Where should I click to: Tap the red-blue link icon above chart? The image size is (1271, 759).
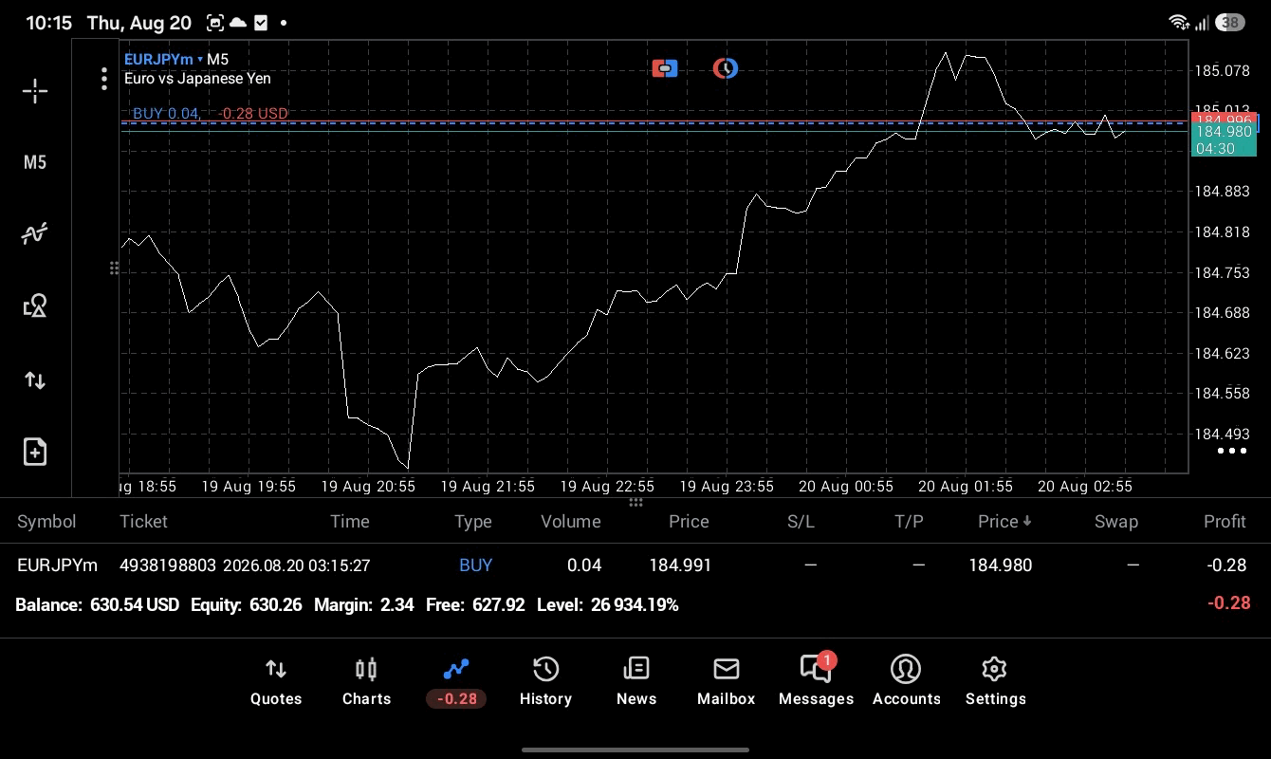pos(665,68)
